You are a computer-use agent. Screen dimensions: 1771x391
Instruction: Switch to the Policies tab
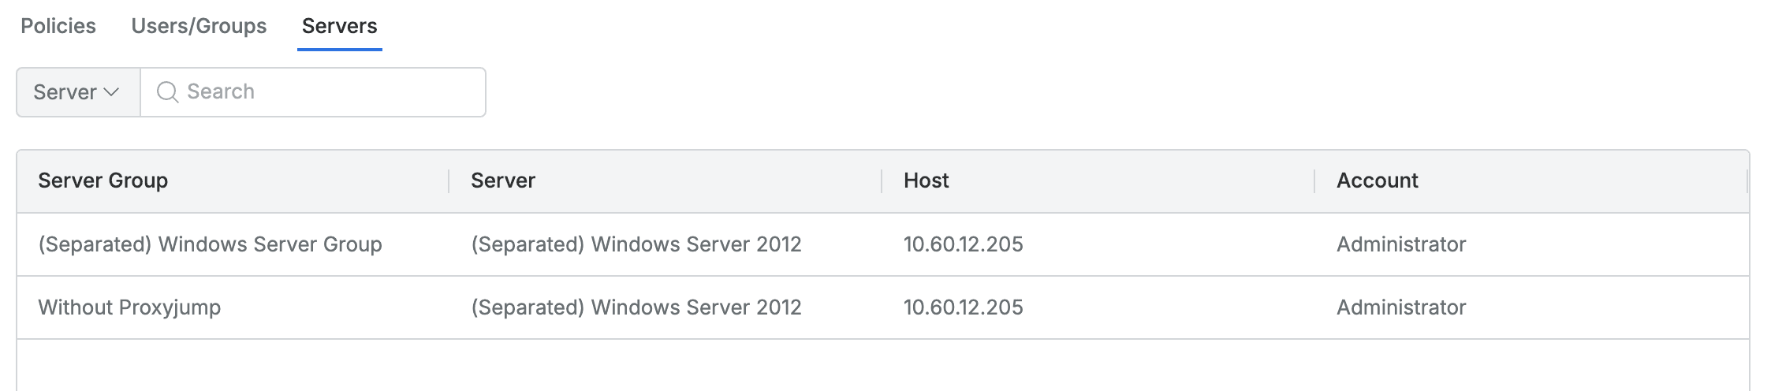[58, 26]
